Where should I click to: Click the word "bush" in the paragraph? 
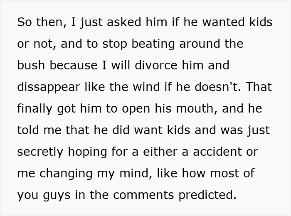[x=31, y=66]
